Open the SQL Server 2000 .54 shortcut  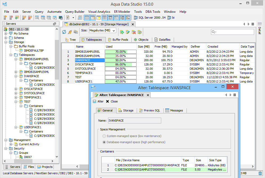150,18
